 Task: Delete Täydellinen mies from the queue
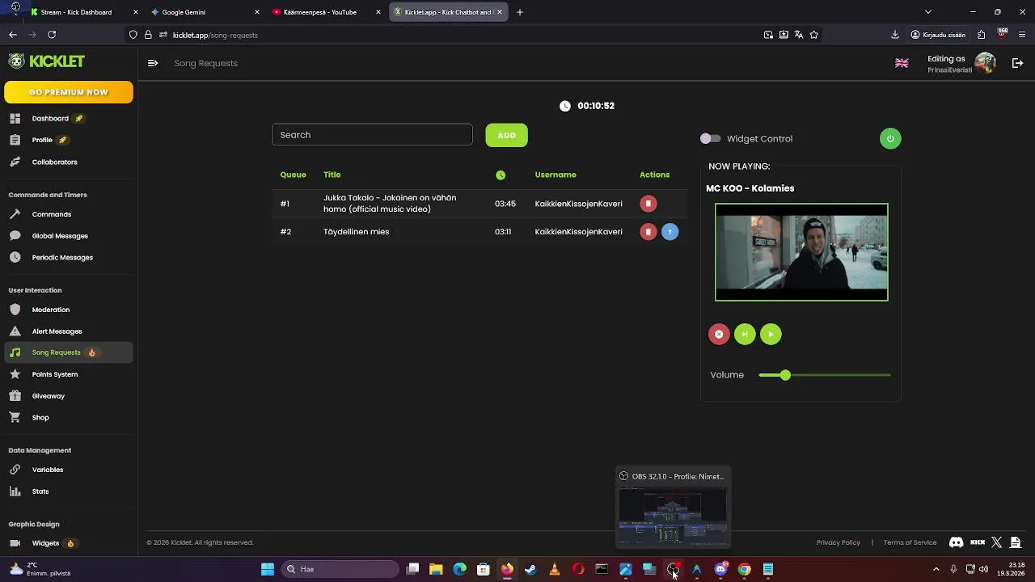click(648, 232)
